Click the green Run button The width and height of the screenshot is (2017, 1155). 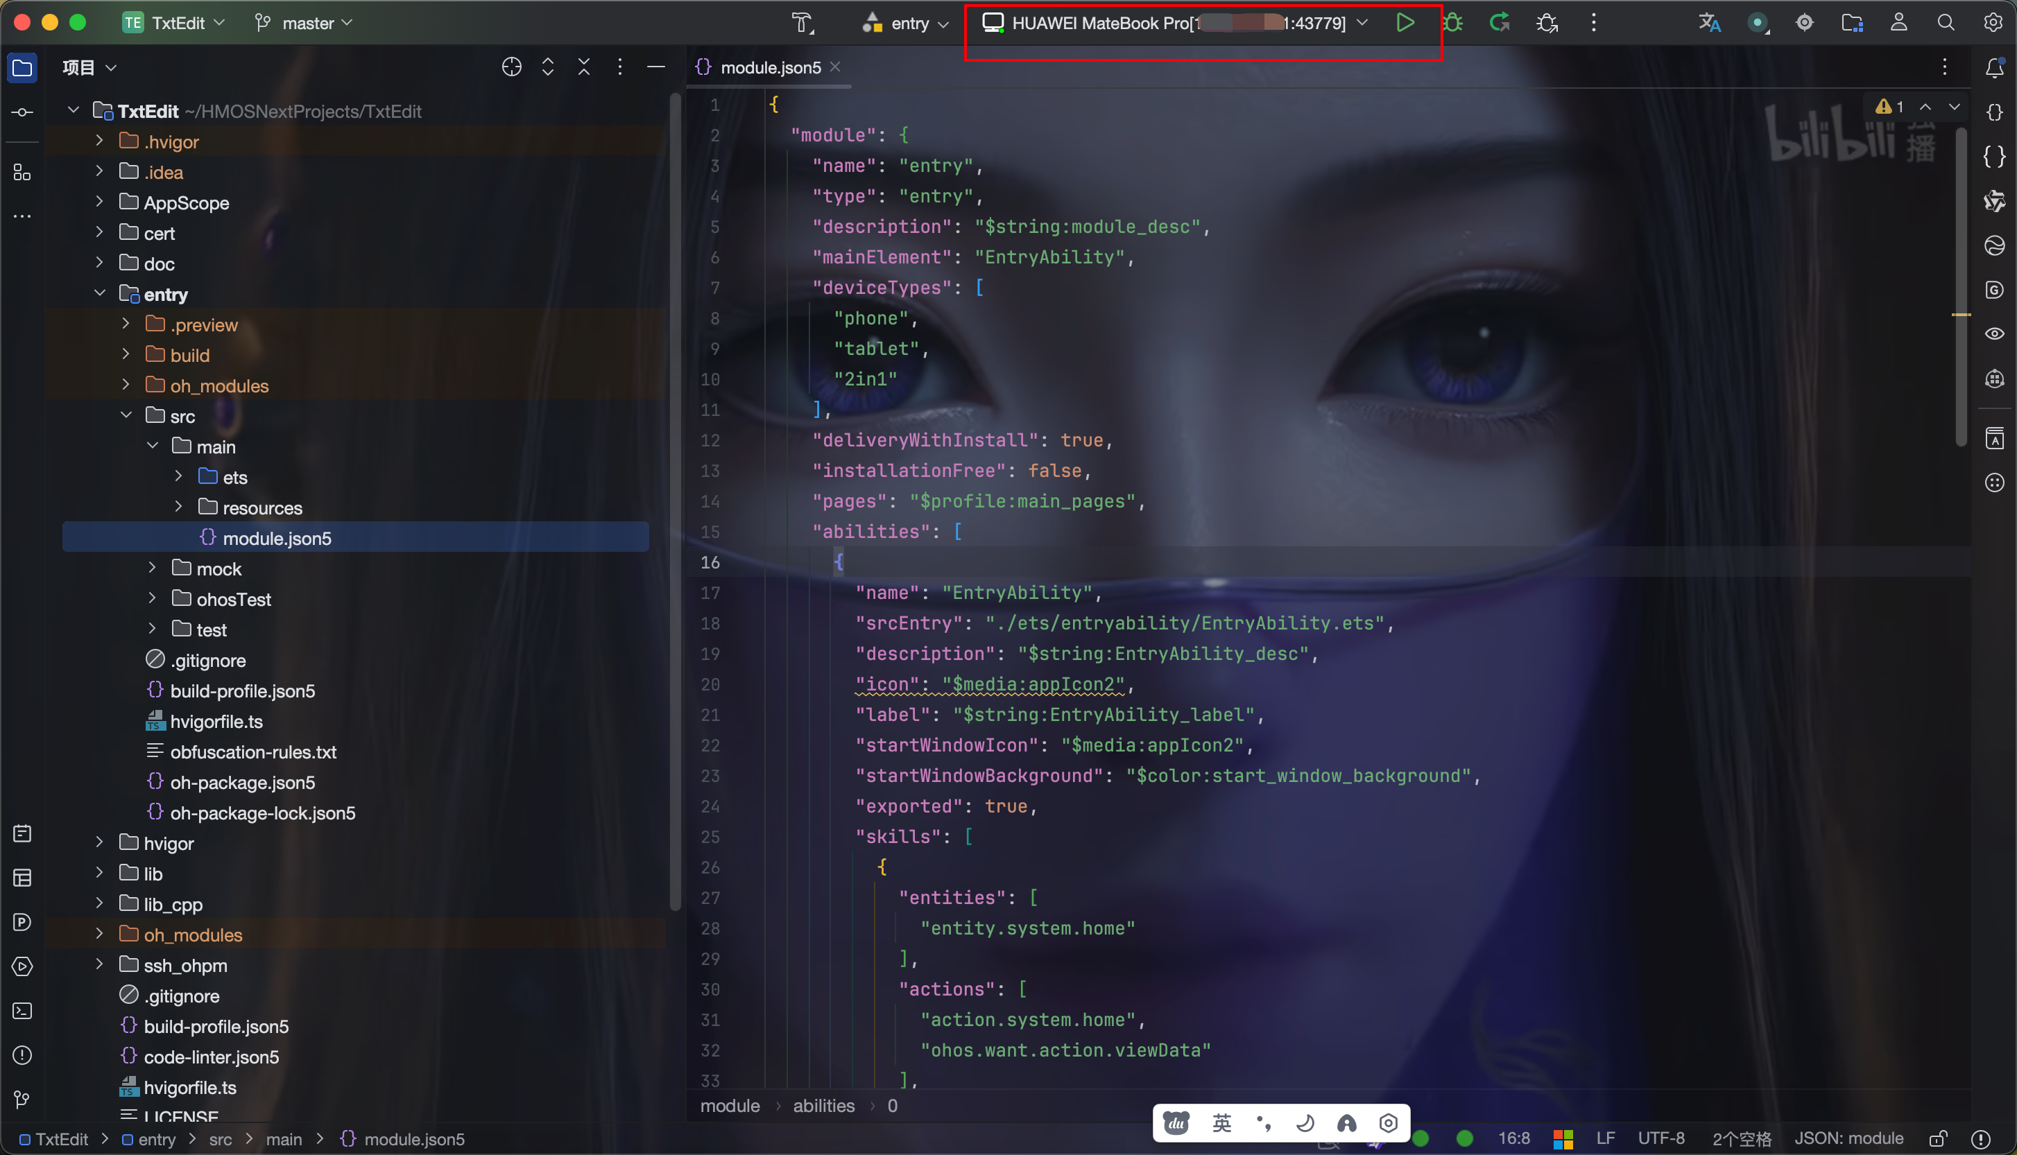(1405, 22)
